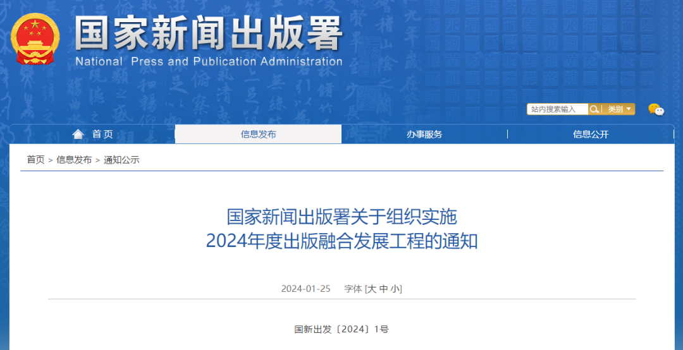Open the 首页 navigation tab
The height and width of the screenshot is (350, 683).
(102, 134)
